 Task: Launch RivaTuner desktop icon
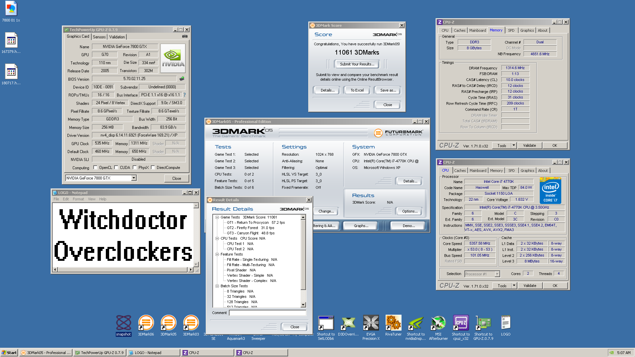coord(393,326)
